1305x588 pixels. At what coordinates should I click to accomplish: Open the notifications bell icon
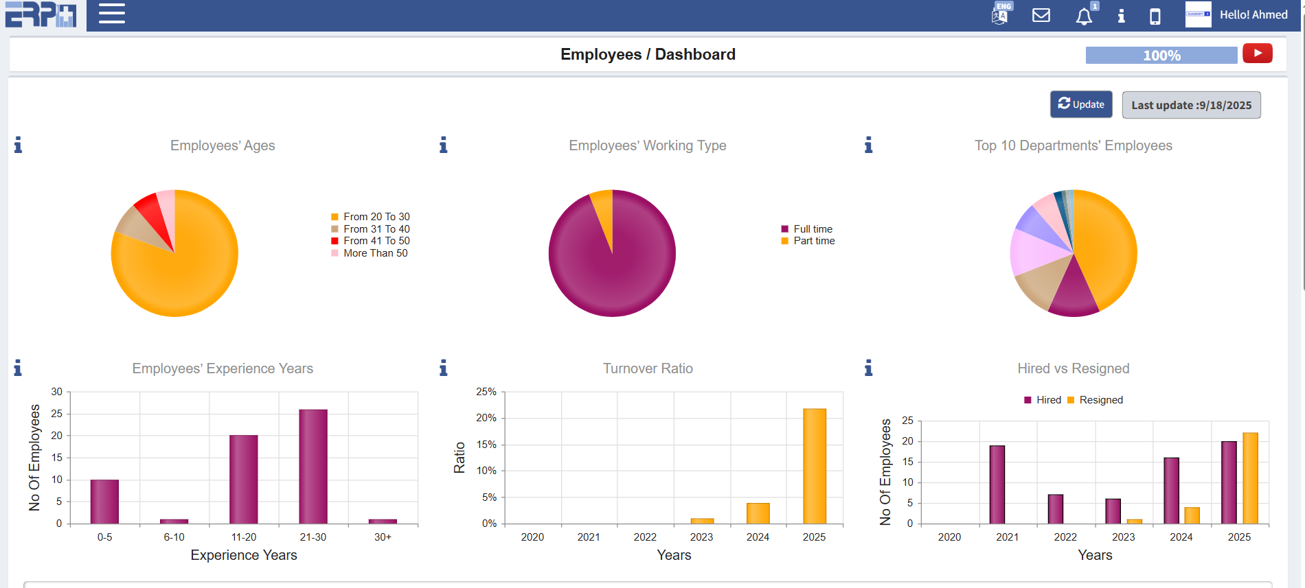pyautogui.click(x=1084, y=16)
